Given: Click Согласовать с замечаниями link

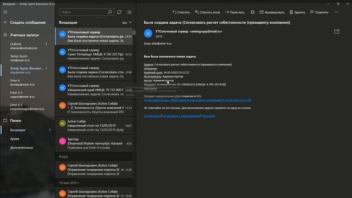Looking at the screenshot, I should (x=180, y=116).
